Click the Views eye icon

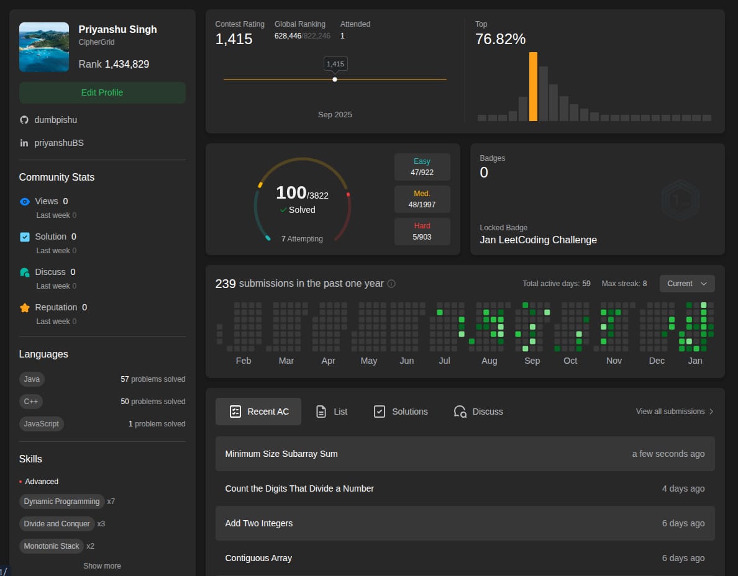25,202
